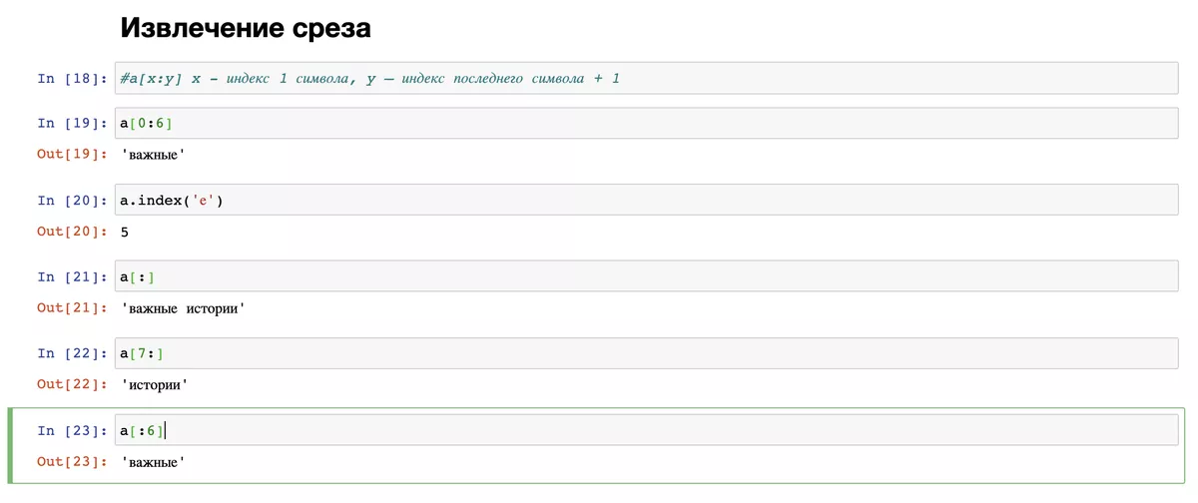Click output text 'важные истории'
This screenshot has height=503, width=1198.
point(183,308)
